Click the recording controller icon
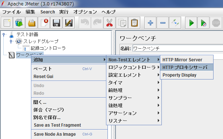 pos(26,48)
